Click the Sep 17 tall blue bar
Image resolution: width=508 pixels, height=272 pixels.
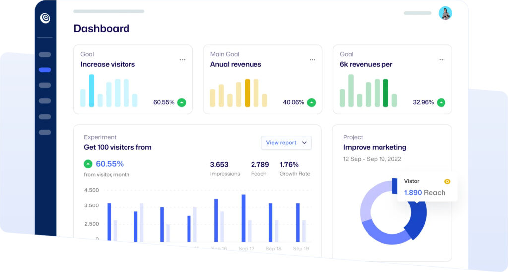coord(243,217)
